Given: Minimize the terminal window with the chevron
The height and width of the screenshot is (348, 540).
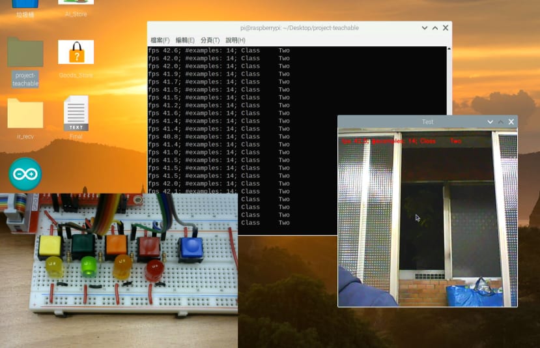Looking at the screenshot, I should 425,28.
